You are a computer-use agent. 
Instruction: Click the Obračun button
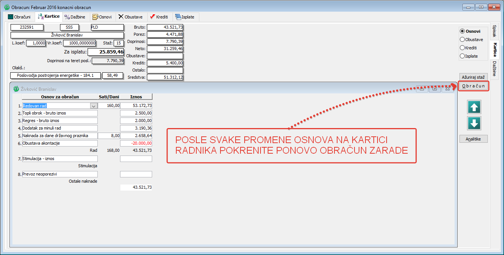(473, 86)
